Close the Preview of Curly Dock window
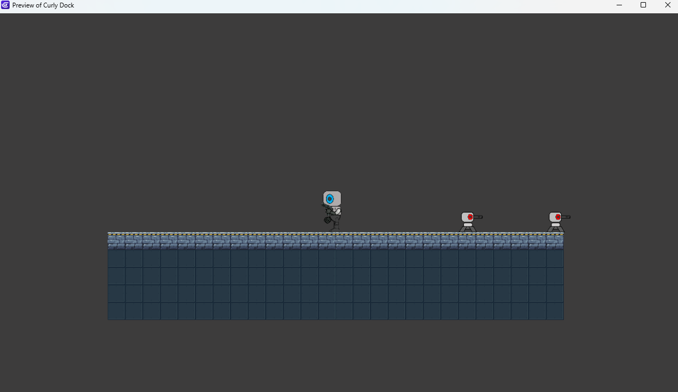The width and height of the screenshot is (678, 392). [x=667, y=5]
